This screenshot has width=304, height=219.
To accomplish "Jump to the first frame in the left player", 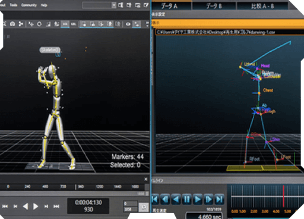I will click(x=5, y=207).
